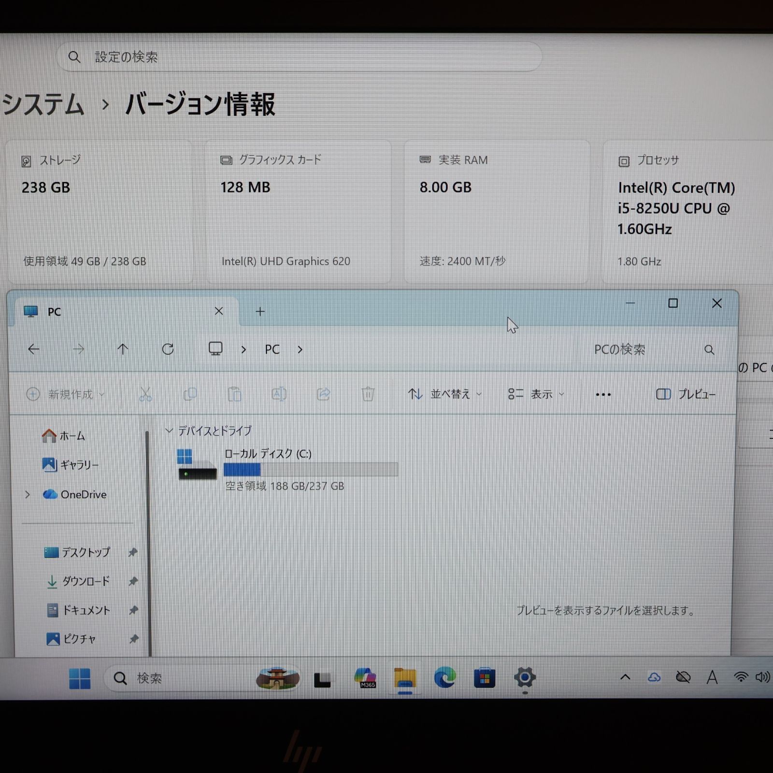
Task: Click システム breadcrumb in Settings window
Action: coord(43,104)
